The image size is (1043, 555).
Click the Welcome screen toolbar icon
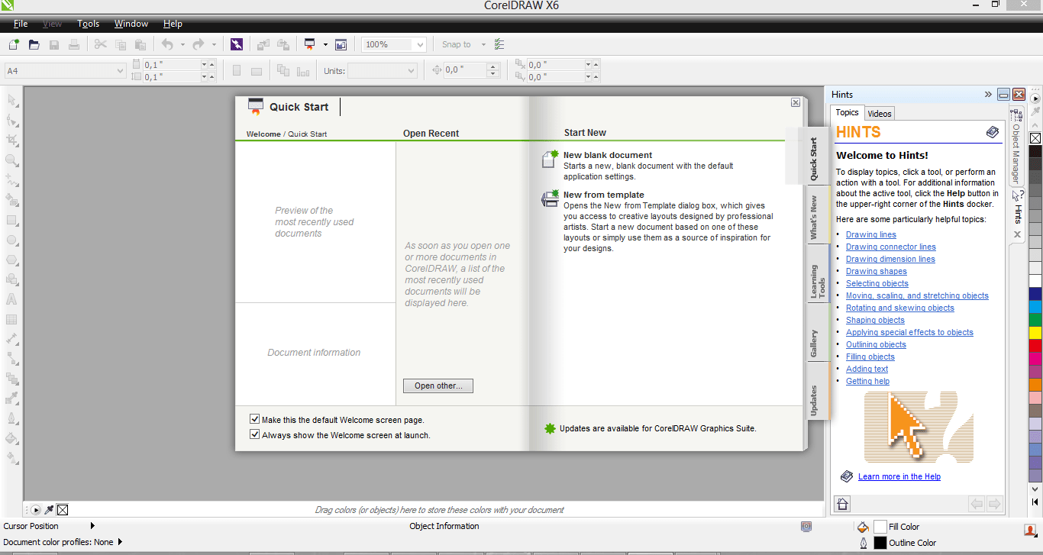(x=341, y=44)
